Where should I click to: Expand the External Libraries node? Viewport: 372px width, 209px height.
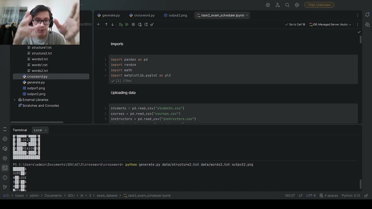point(15,100)
